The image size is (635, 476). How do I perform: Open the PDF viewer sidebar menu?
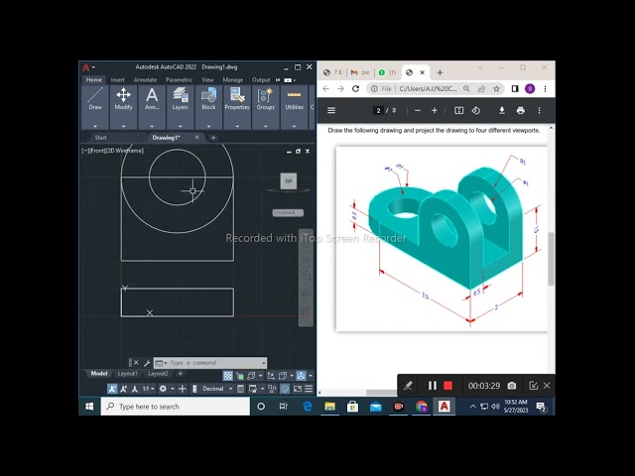coord(331,110)
